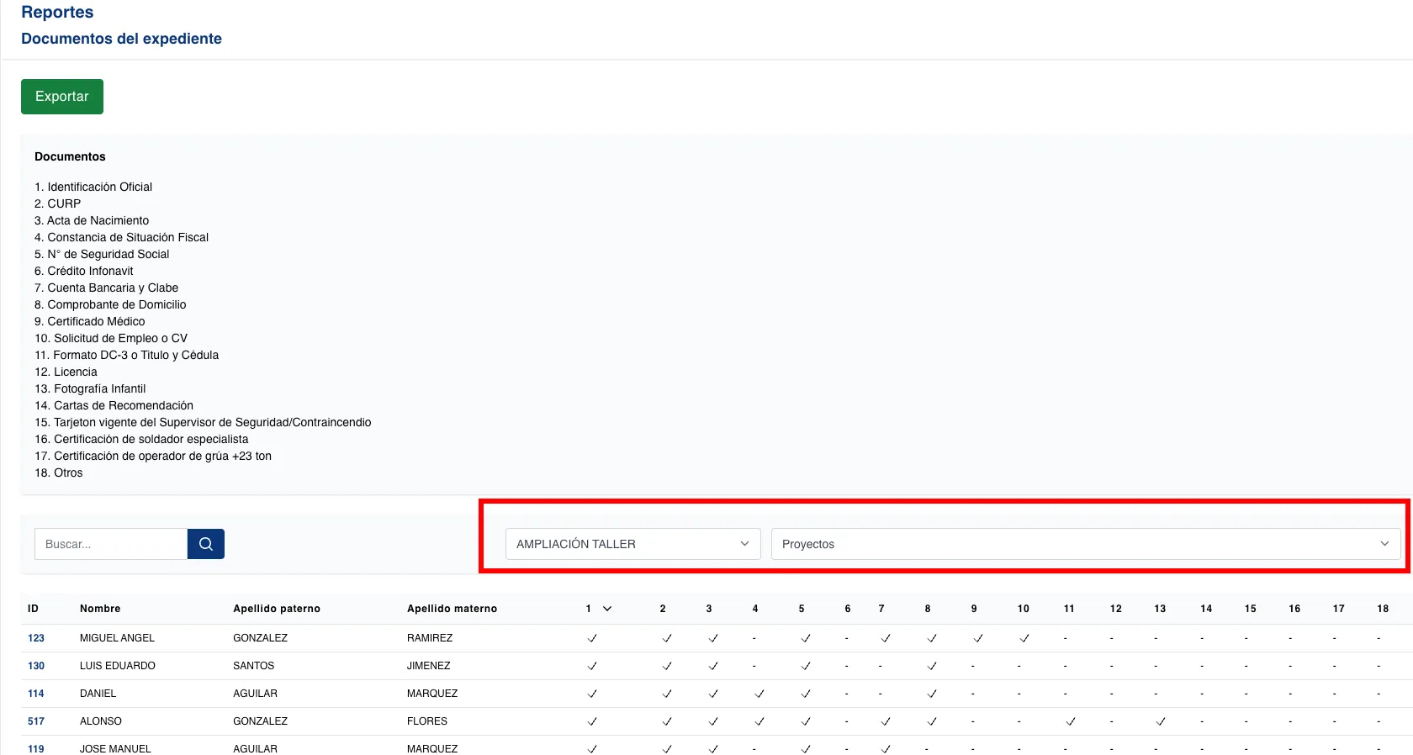Click ALONSO's column 13 checkmark
Viewport: 1413px width, 755px height.
[1161, 721]
